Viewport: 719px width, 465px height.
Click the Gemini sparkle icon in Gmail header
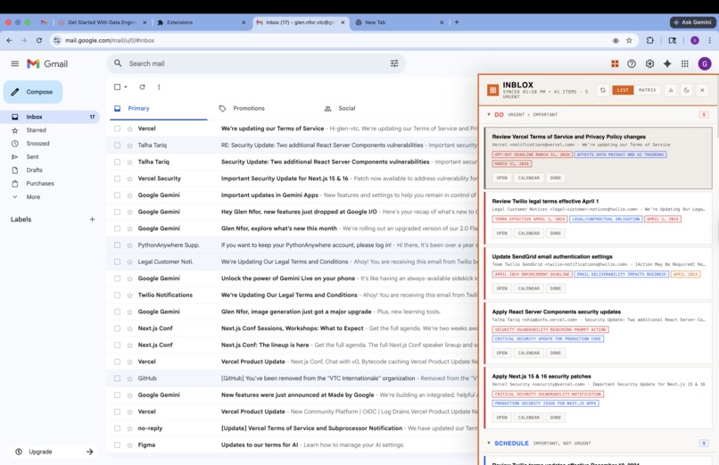point(667,63)
